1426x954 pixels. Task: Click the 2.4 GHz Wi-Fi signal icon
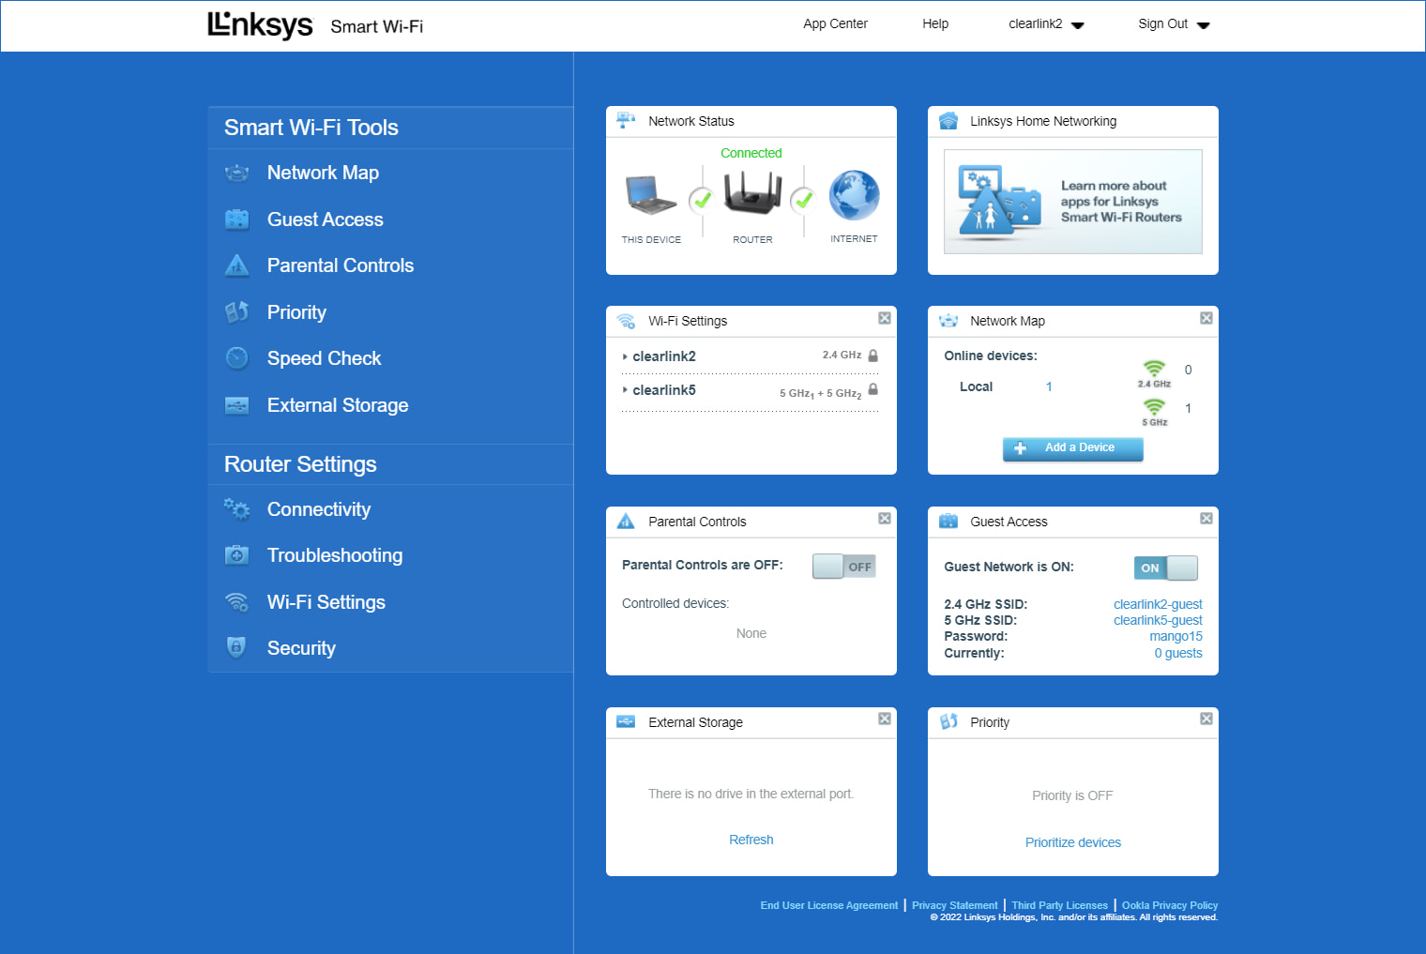tap(1154, 369)
